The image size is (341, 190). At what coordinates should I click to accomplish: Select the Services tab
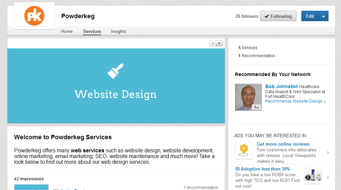92,31
